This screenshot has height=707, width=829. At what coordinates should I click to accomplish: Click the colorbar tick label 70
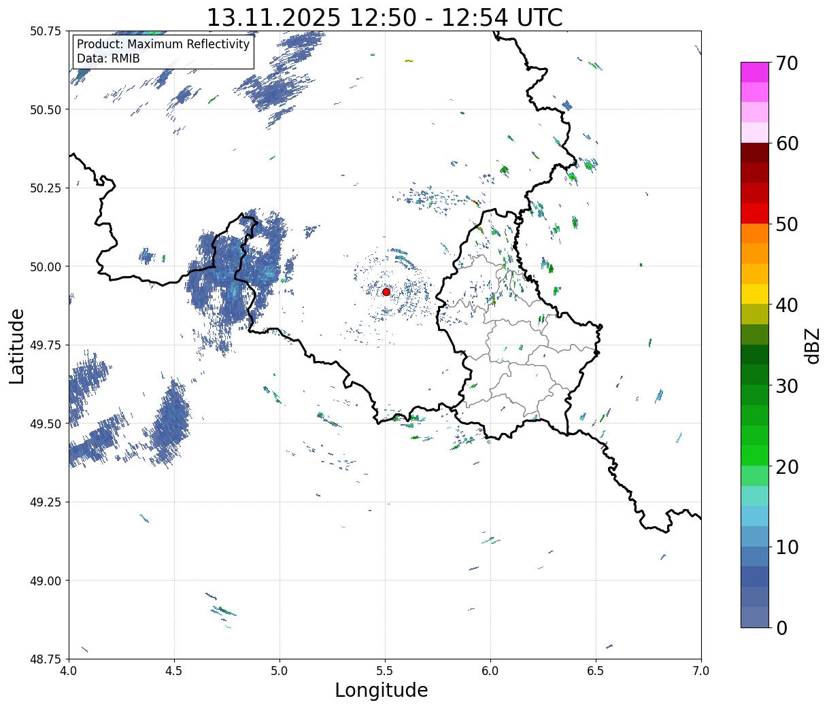tap(786, 63)
